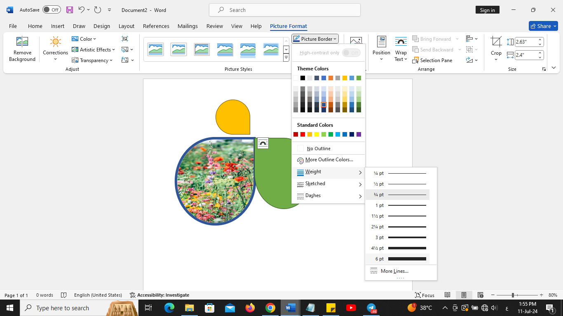
Task: Open the Size dialog launcher
Action: point(544,69)
